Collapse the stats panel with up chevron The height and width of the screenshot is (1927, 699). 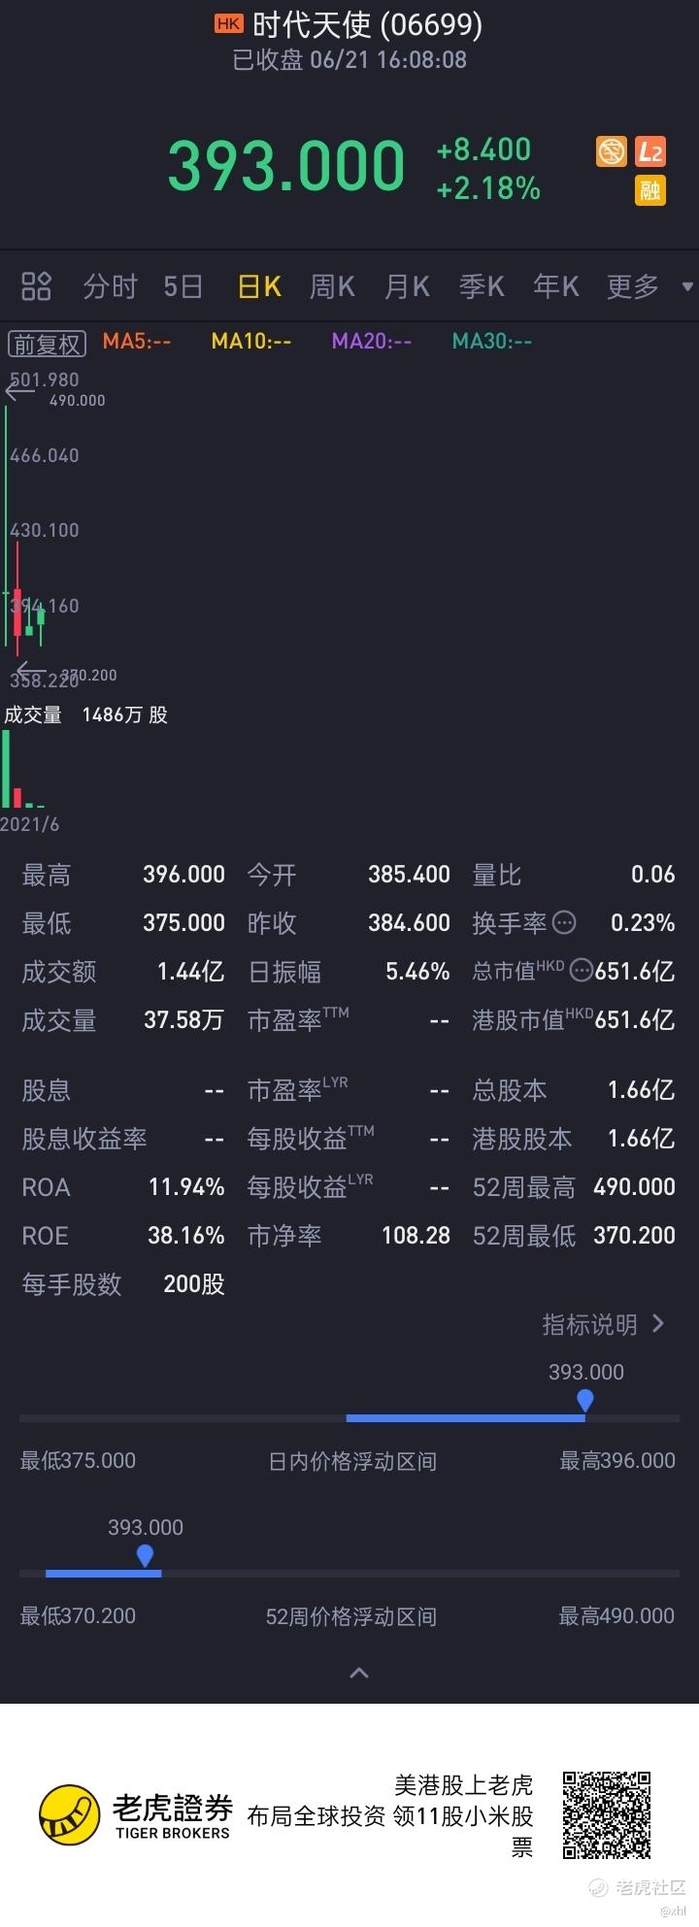pos(358,1674)
